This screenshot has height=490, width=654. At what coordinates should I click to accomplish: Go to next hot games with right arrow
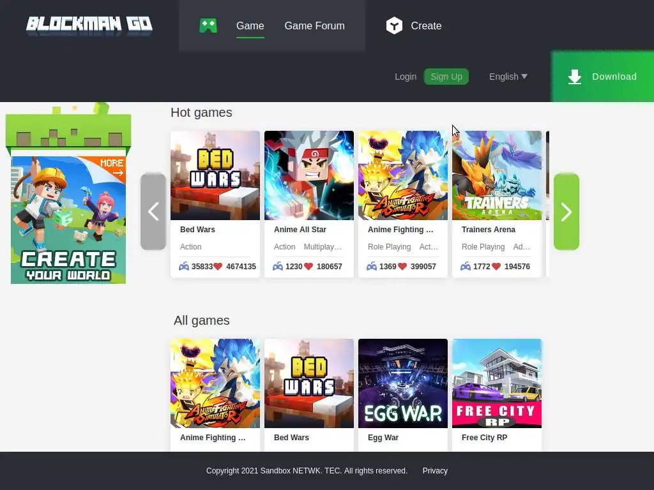566,212
